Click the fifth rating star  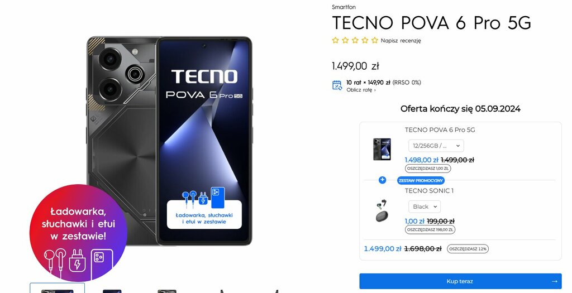375,40
